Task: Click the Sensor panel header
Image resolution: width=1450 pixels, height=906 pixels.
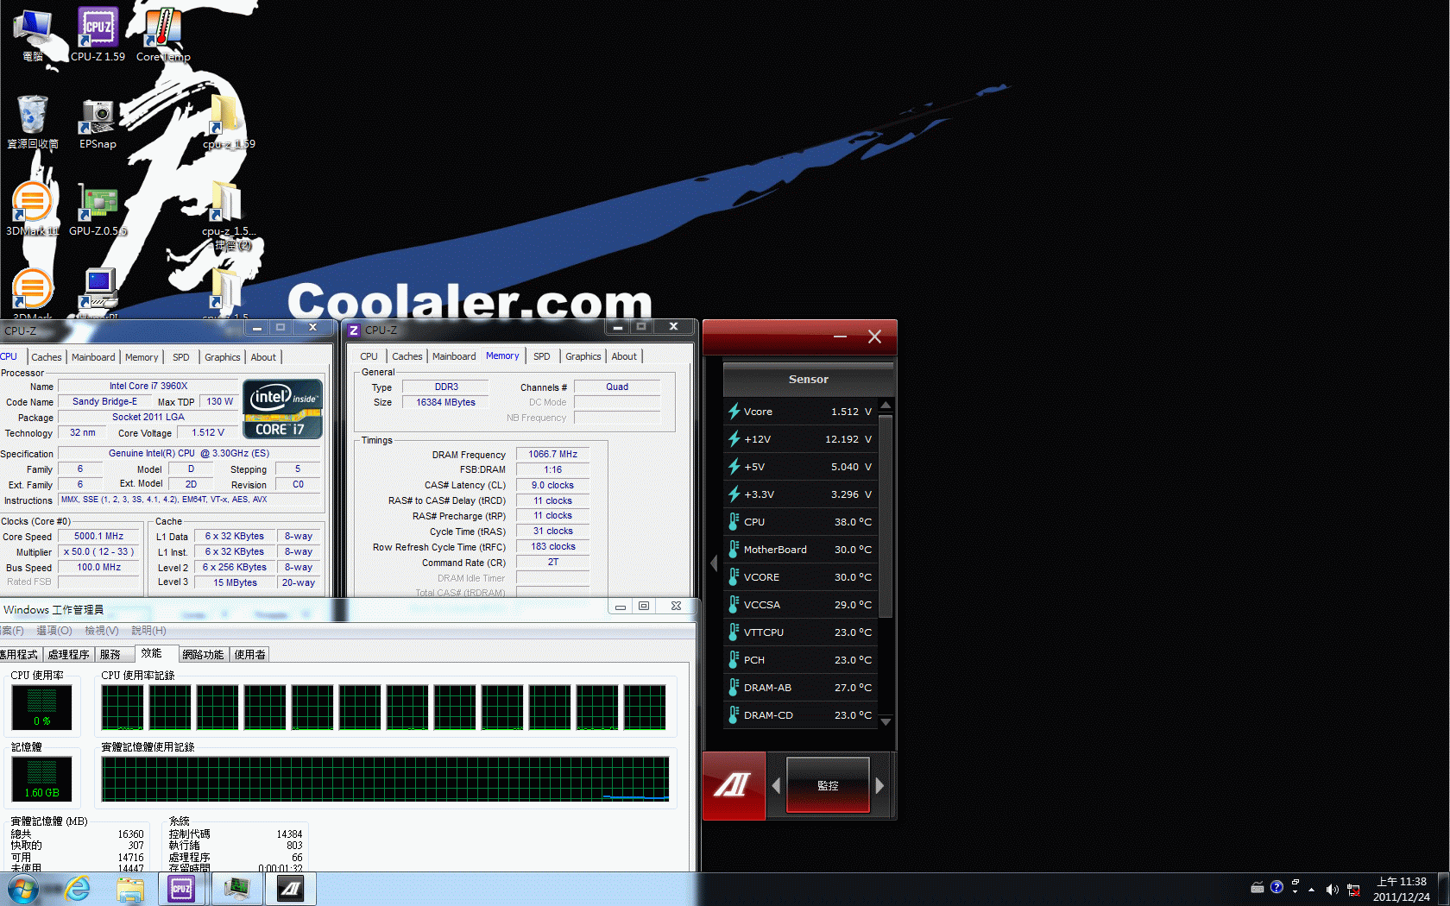Action: point(809,380)
